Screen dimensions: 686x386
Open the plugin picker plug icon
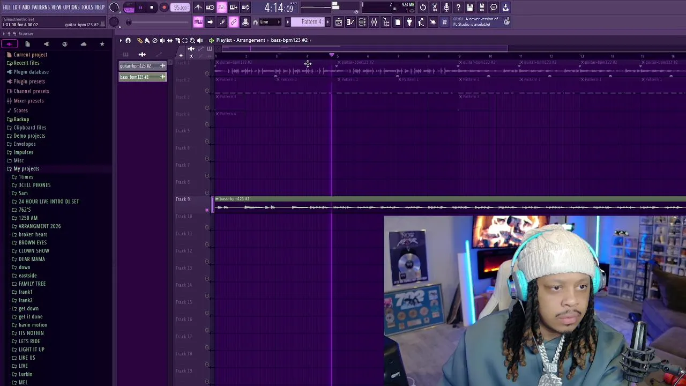pos(409,22)
